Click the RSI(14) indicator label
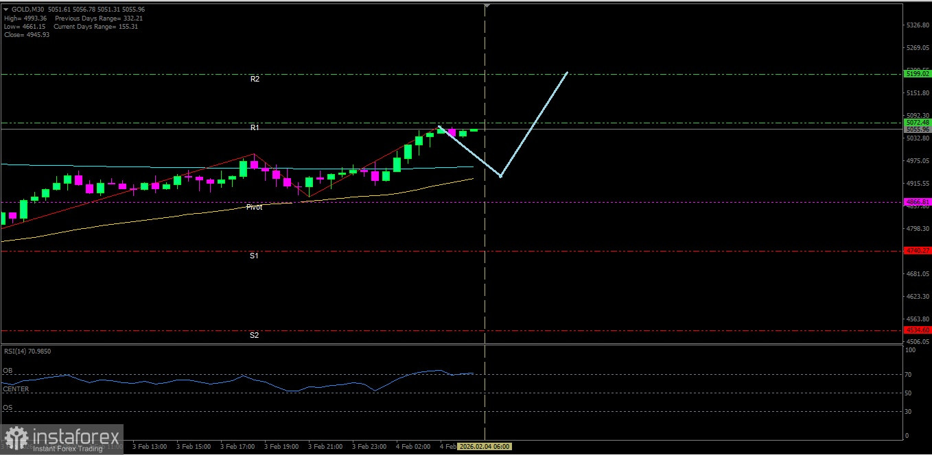 click(27, 352)
